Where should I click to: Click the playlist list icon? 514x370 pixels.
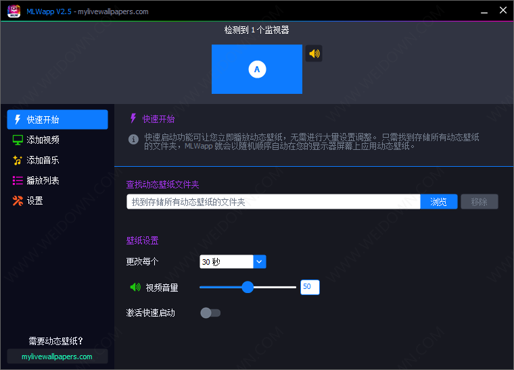point(18,180)
